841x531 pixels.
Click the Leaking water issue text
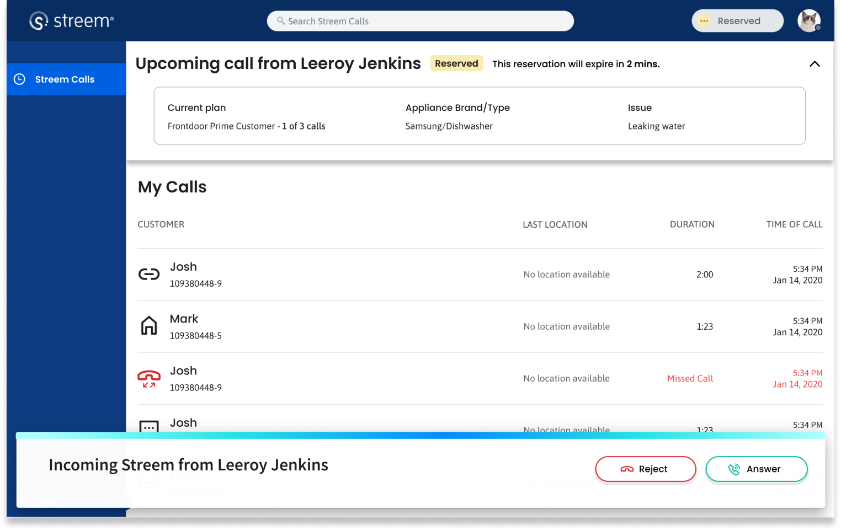pyautogui.click(x=657, y=126)
